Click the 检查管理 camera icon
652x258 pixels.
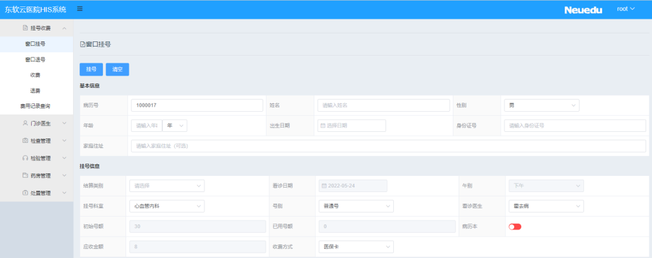click(25, 141)
